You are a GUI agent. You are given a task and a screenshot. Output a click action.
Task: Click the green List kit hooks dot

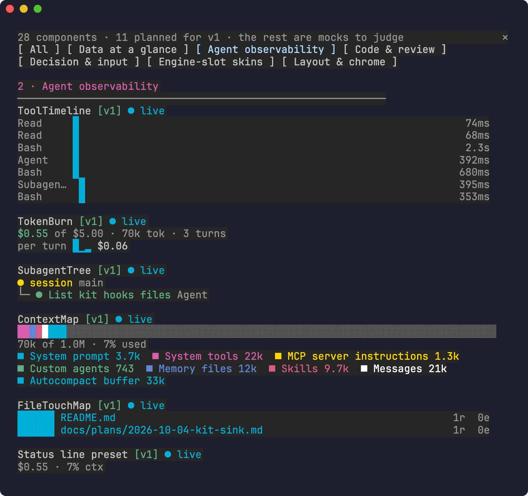39,295
